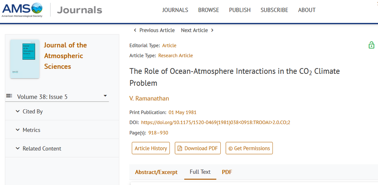Click Journal of the Atmospheric Sciences title

(65, 56)
